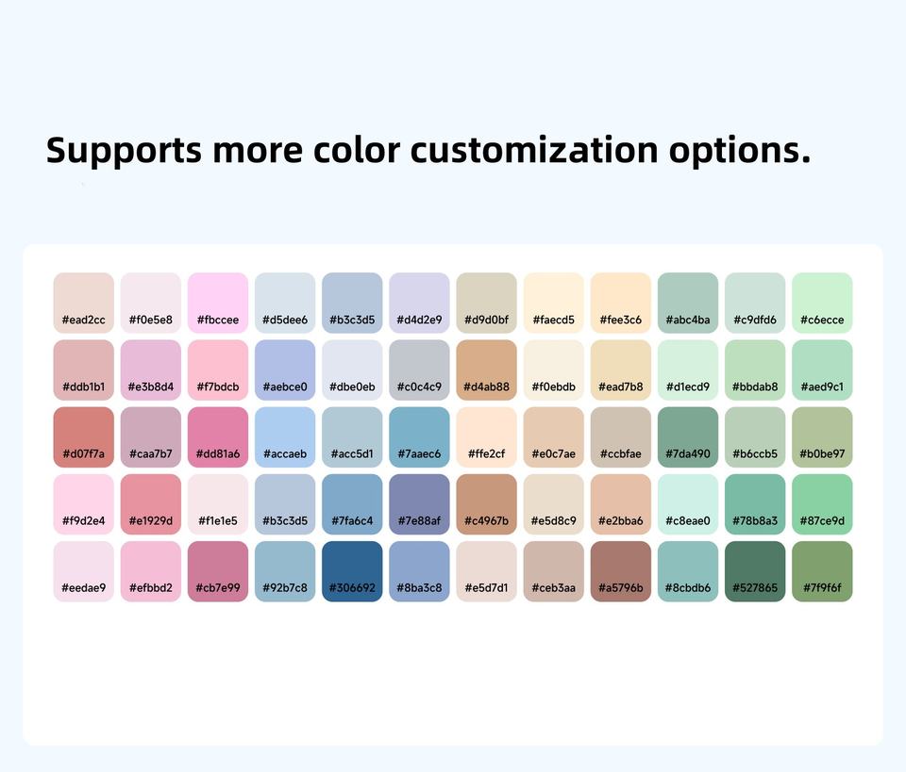Choose the #87ce9d green swatch

click(x=822, y=503)
